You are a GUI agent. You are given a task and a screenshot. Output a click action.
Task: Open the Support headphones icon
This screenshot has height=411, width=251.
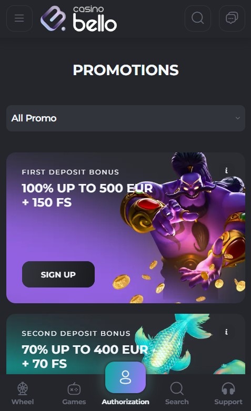point(228,388)
